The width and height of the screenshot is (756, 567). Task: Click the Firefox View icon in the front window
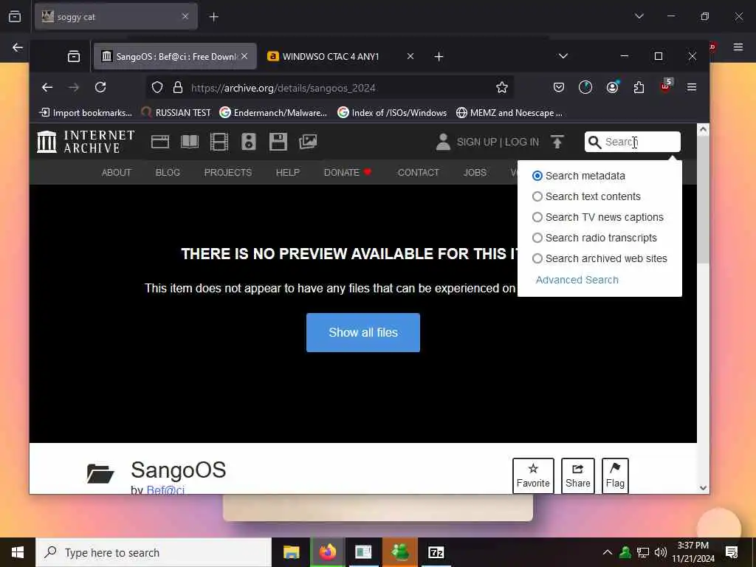pos(74,56)
